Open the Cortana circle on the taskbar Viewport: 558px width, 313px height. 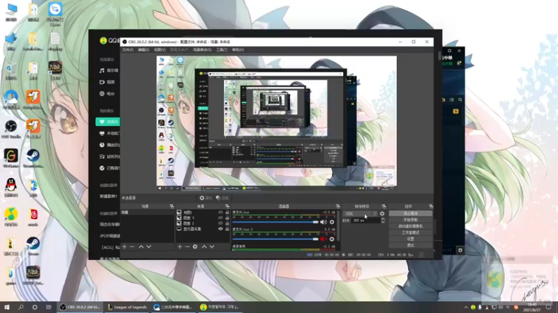click(x=34, y=307)
